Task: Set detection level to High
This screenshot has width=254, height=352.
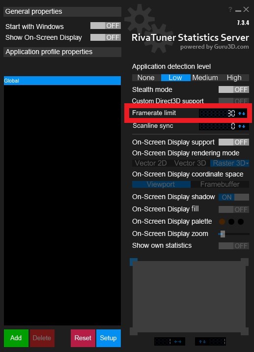Action: click(234, 78)
